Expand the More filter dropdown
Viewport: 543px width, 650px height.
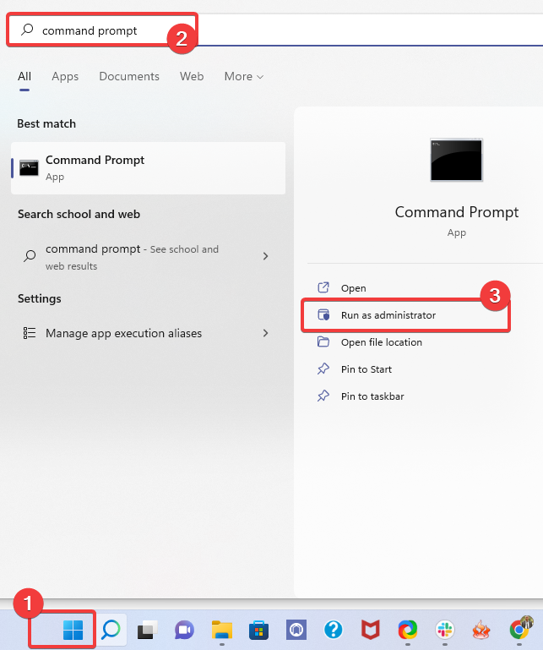(x=243, y=76)
